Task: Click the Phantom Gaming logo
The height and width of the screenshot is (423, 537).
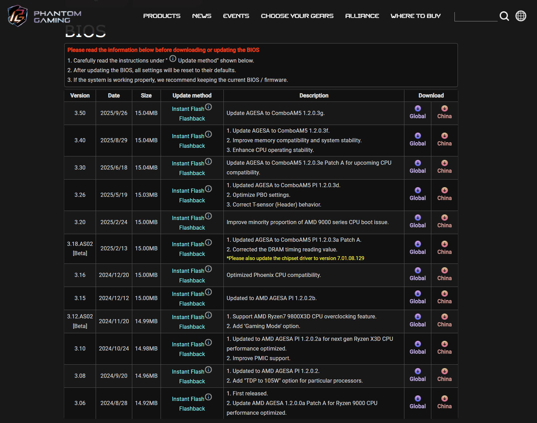Action: [44, 16]
